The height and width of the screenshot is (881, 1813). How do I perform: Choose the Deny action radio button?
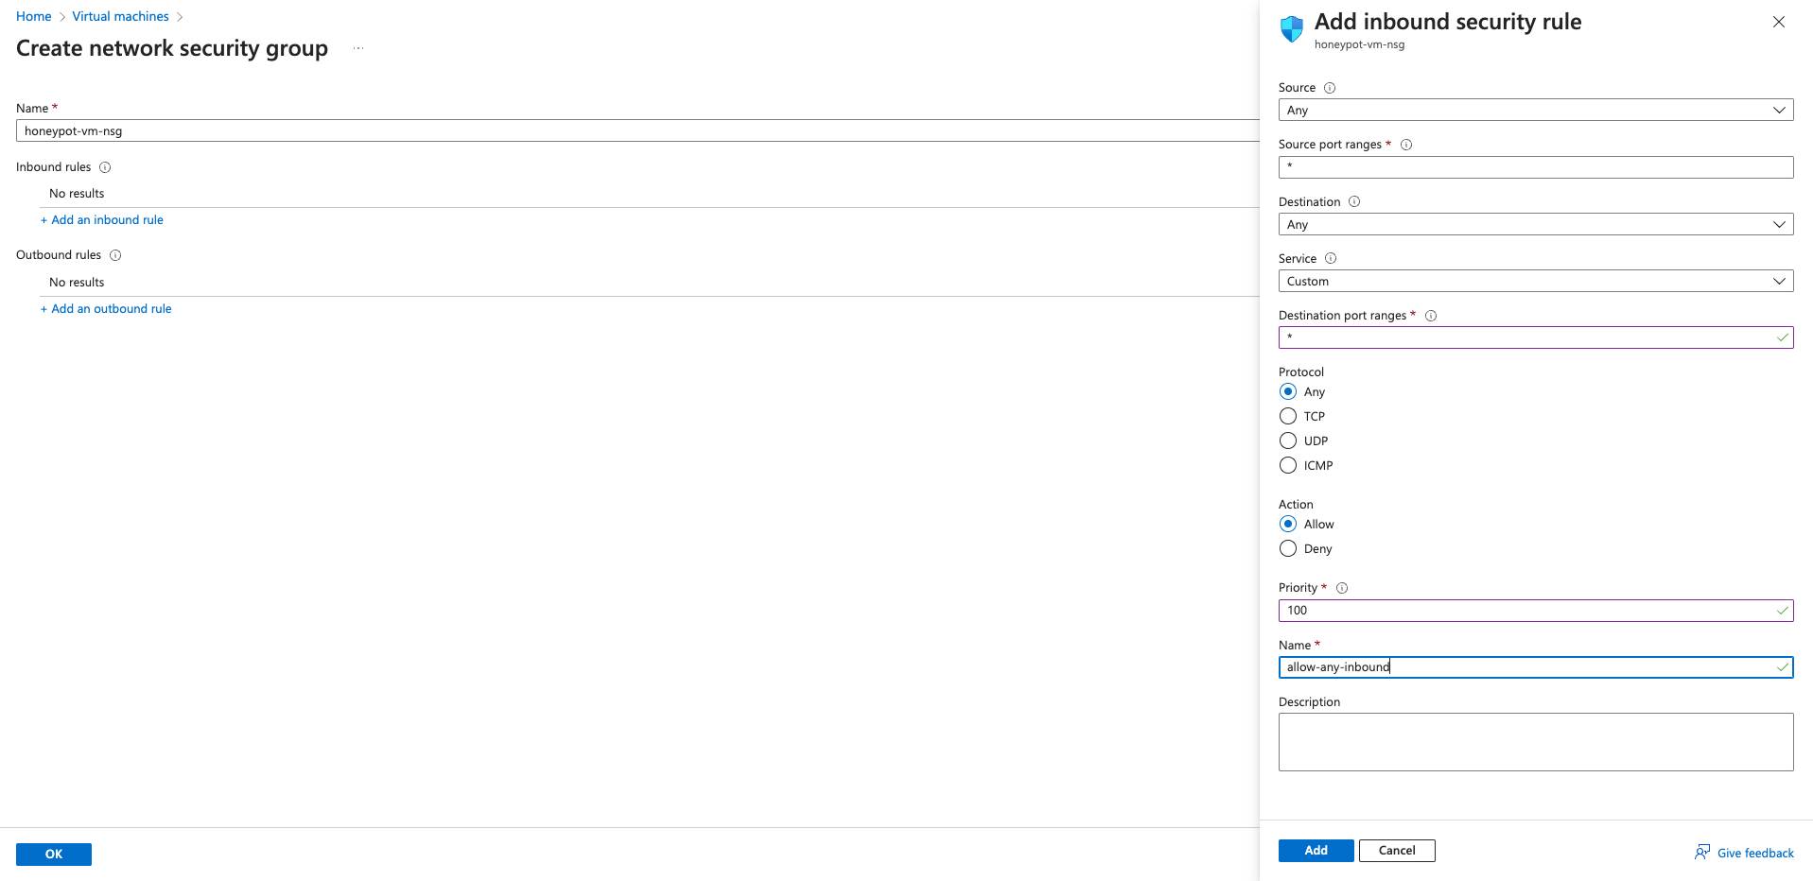(1288, 548)
